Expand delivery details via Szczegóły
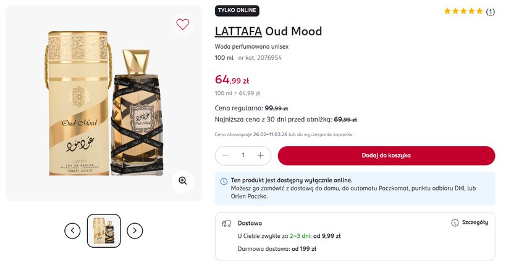The height and width of the screenshot is (273, 519). (475, 222)
